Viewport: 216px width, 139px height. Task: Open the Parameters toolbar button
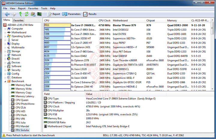point(71,14)
